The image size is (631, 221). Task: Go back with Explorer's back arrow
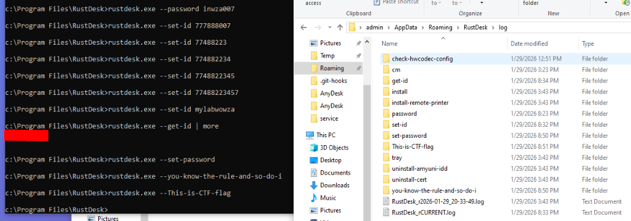pyautogui.click(x=304, y=28)
